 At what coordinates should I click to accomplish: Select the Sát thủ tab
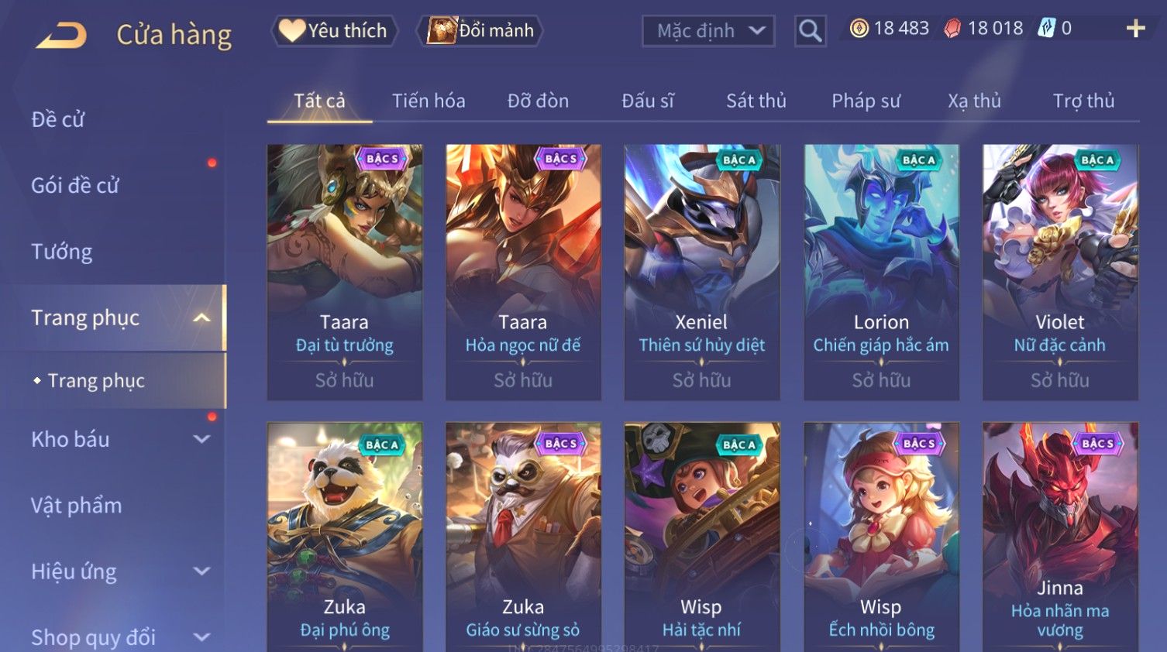[756, 101]
